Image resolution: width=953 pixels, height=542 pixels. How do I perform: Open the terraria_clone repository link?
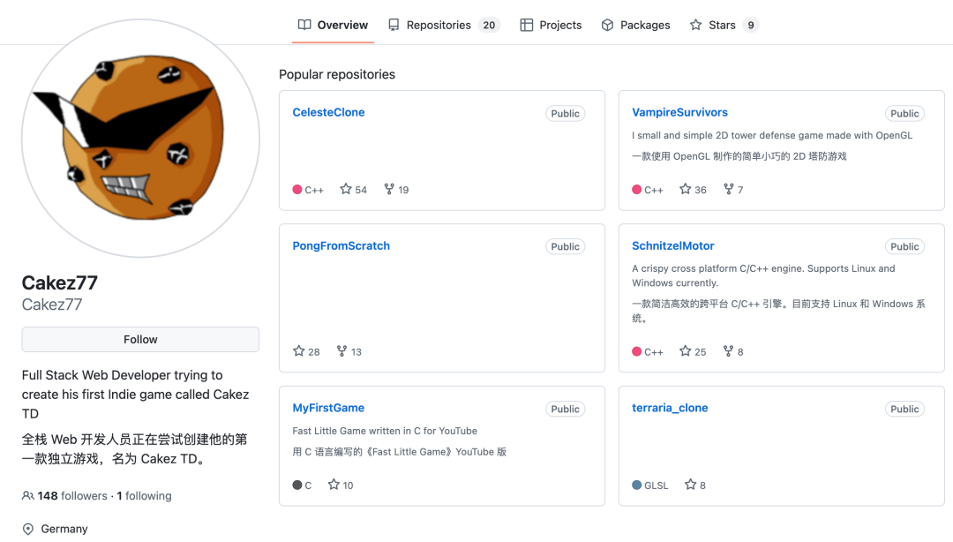coord(670,408)
